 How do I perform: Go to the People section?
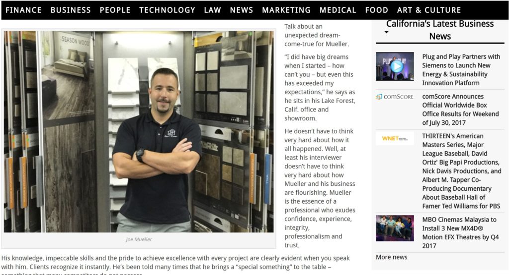coord(115,10)
